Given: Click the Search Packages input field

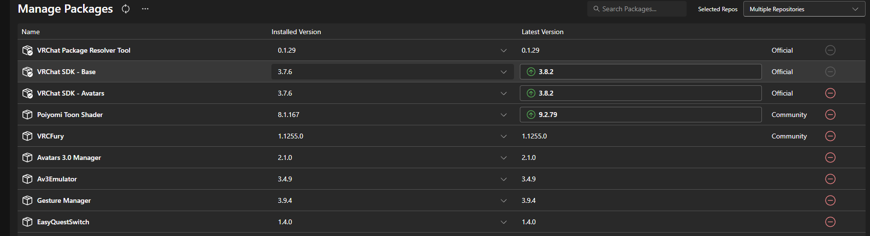Looking at the screenshot, I should (x=641, y=9).
